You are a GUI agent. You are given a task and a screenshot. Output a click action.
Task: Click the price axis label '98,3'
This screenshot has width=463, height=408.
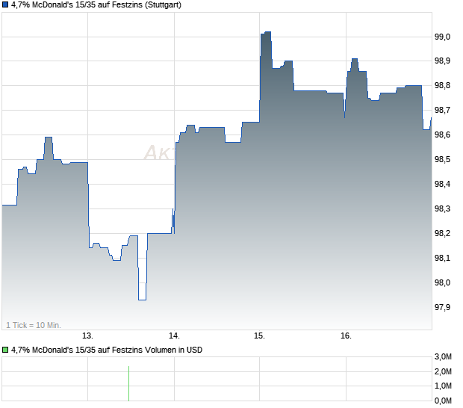pos(442,208)
